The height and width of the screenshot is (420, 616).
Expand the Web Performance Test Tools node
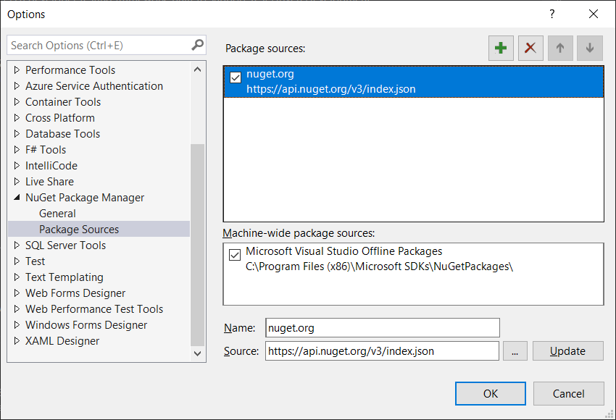(17, 308)
